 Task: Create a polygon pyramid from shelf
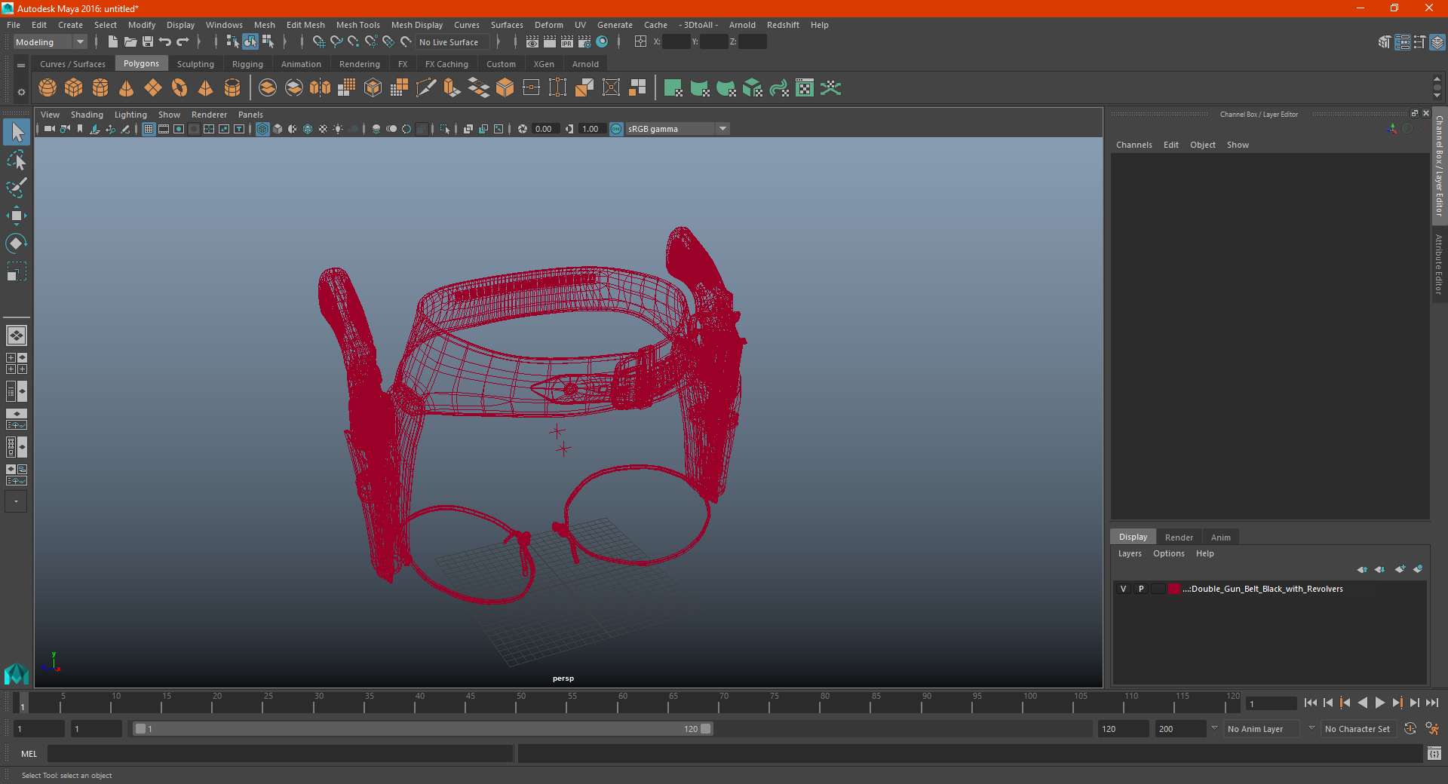(206, 88)
